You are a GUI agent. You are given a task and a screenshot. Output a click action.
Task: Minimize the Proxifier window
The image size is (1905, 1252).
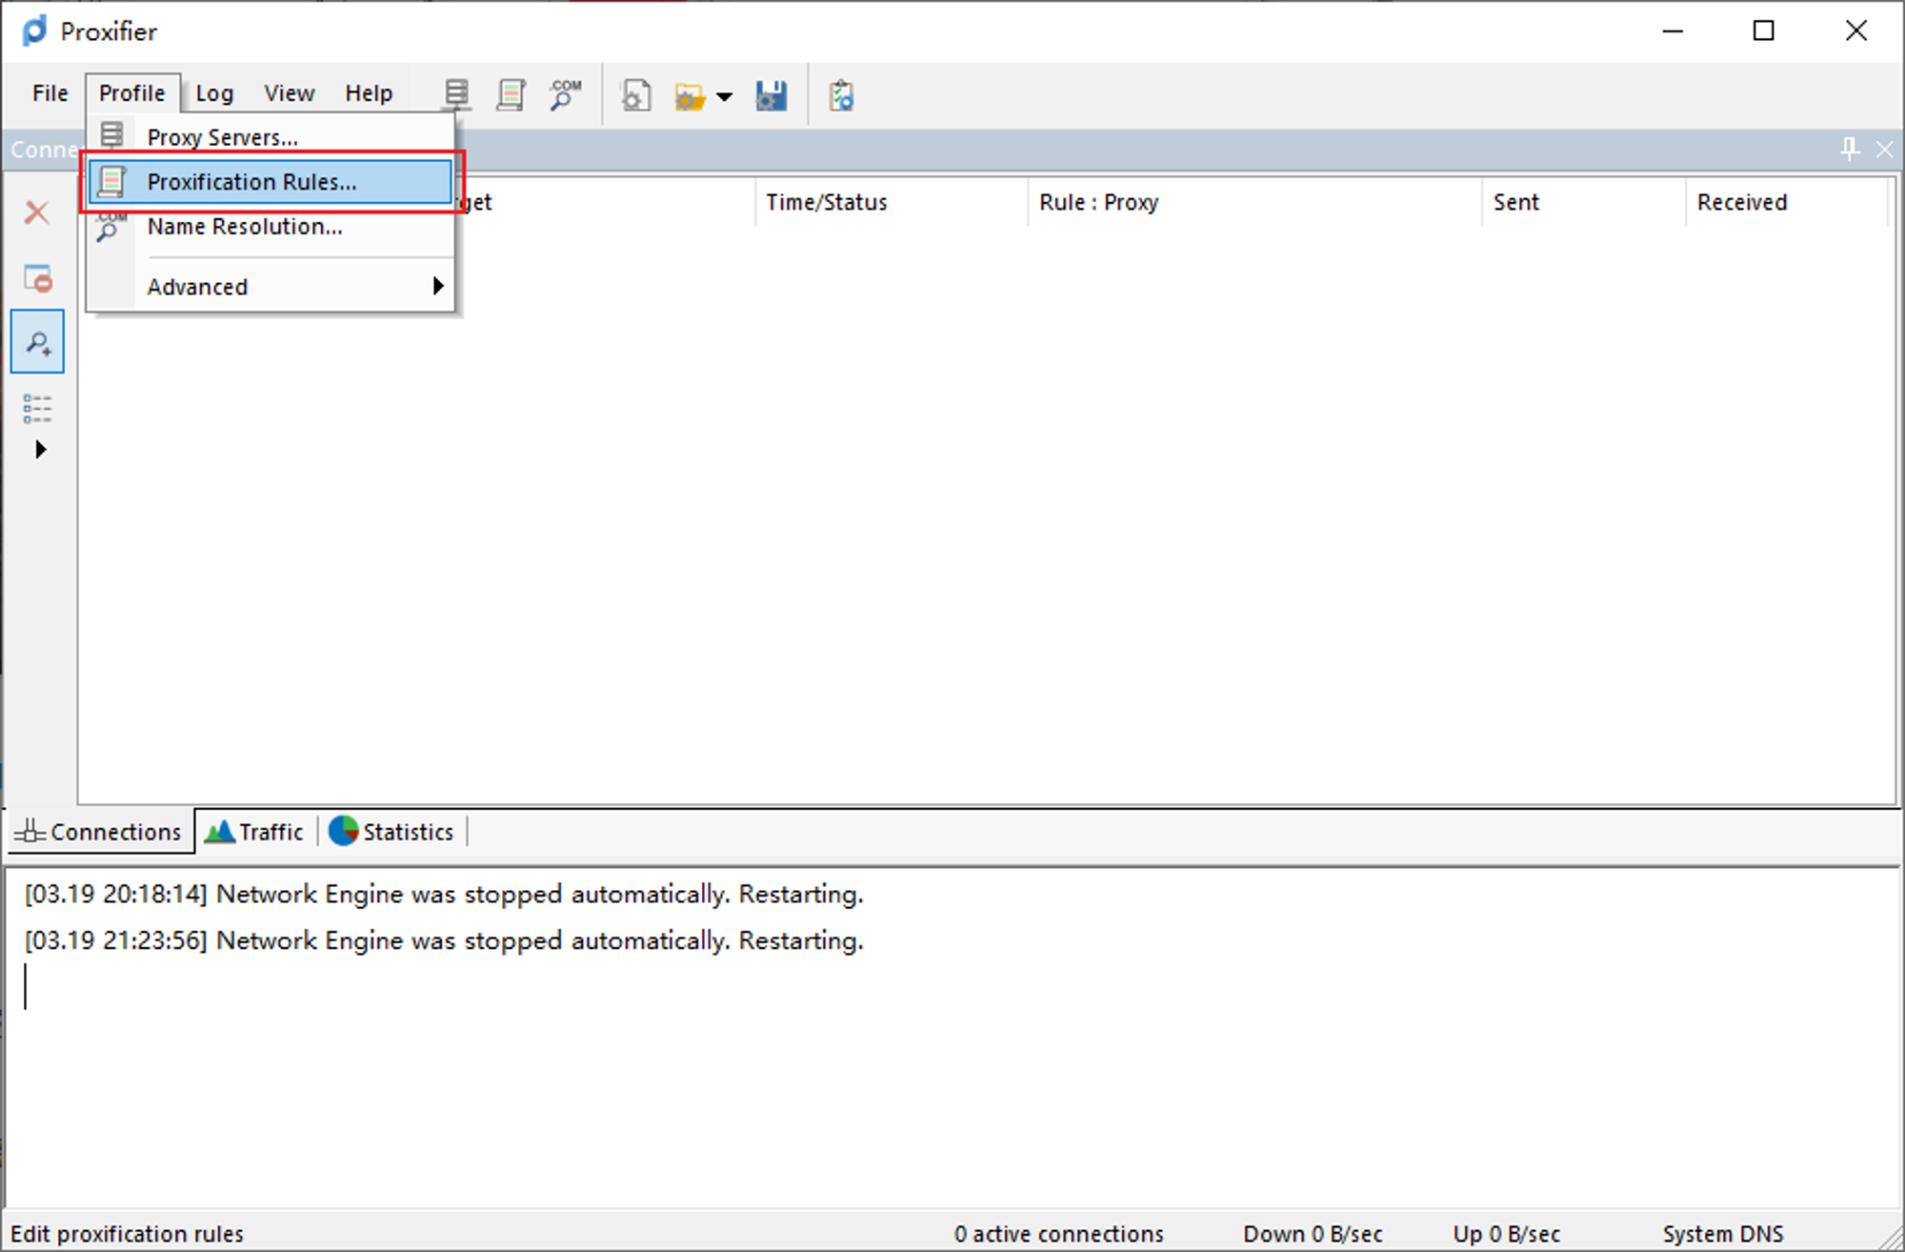(1673, 30)
